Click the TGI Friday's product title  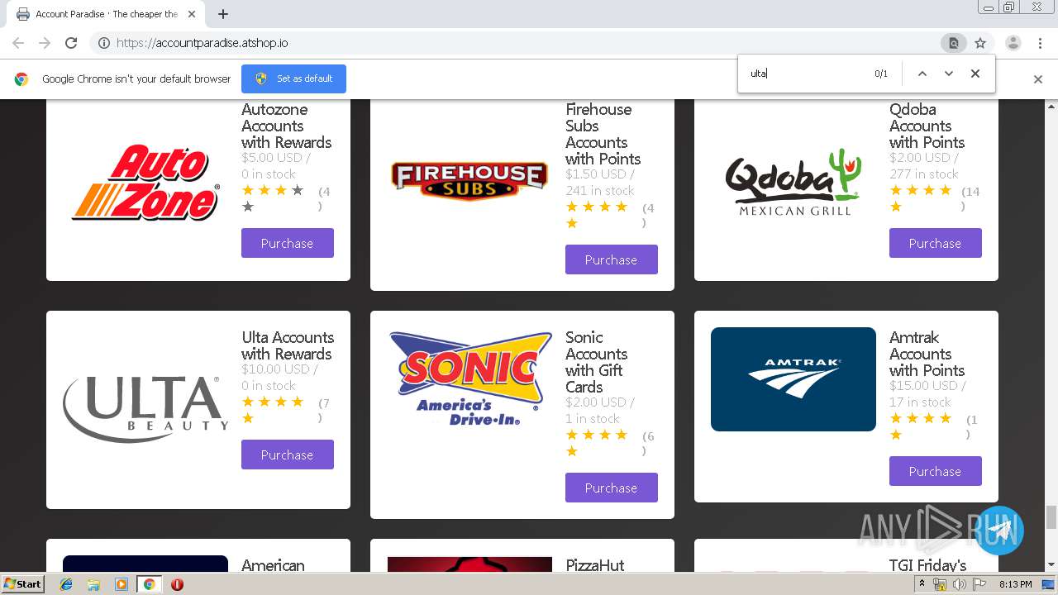[x=927, y=565]
